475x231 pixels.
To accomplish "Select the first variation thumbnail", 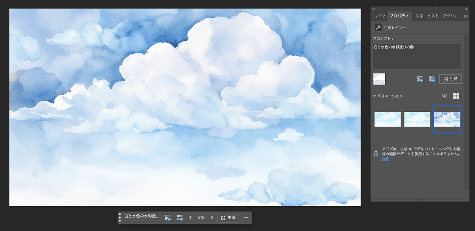I will tap(388, 119).
